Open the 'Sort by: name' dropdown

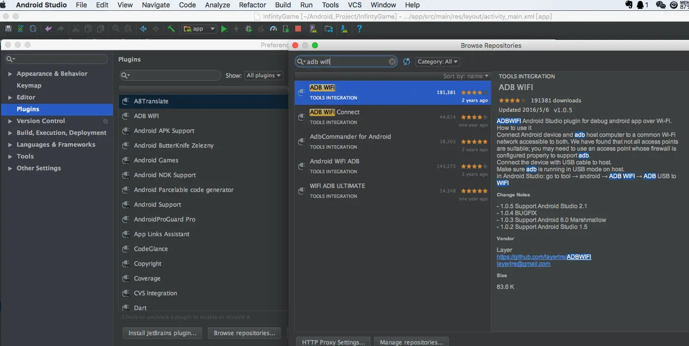466,76
